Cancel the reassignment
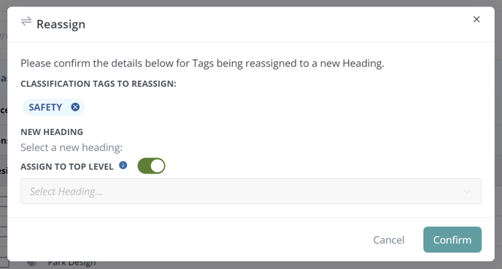 point(389,240)
